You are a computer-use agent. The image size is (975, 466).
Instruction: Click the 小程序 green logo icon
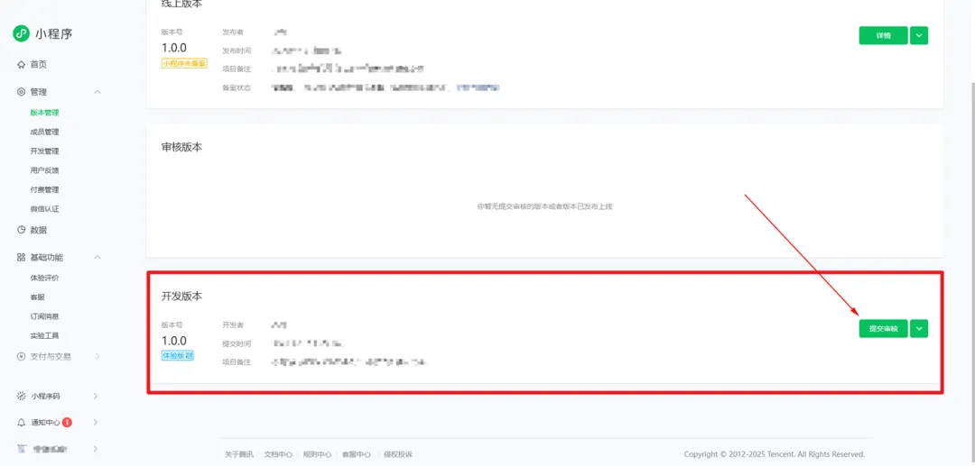pos(22,33)
